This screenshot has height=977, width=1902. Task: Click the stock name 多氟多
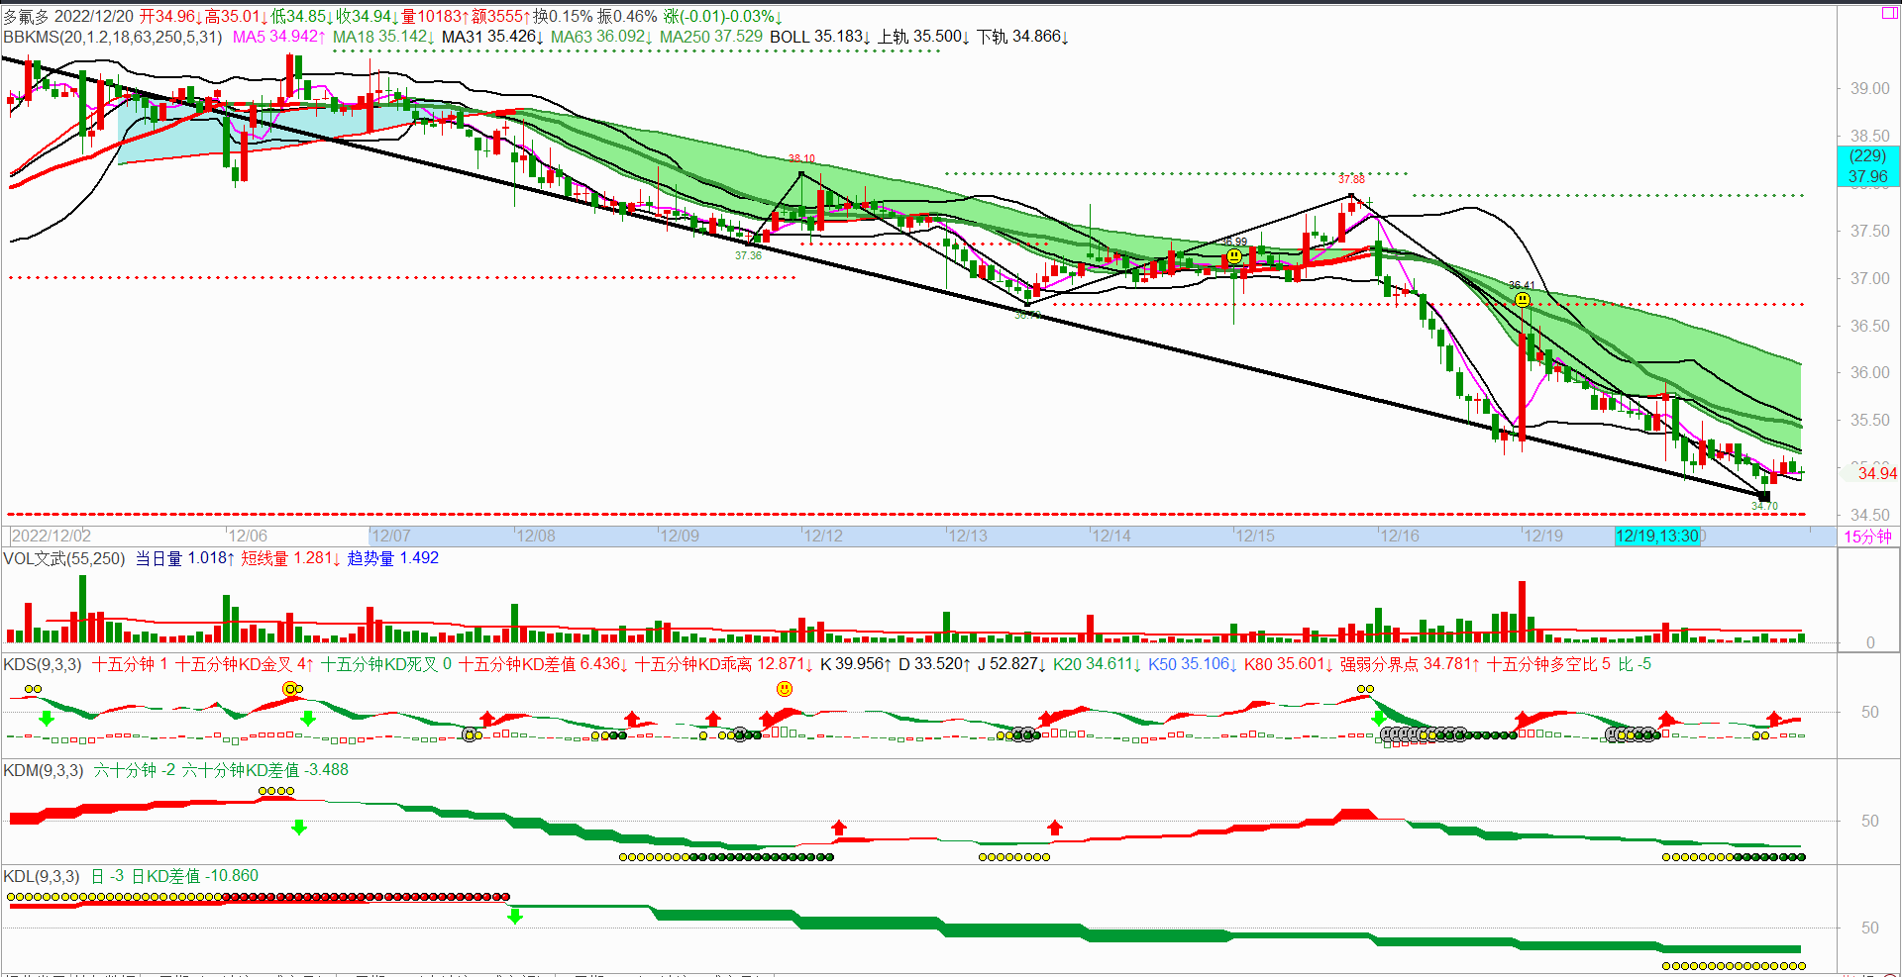pos(26,17)
